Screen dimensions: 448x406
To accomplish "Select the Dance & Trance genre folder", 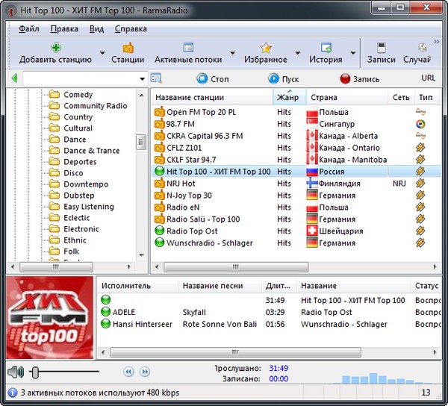I will 91,151.
